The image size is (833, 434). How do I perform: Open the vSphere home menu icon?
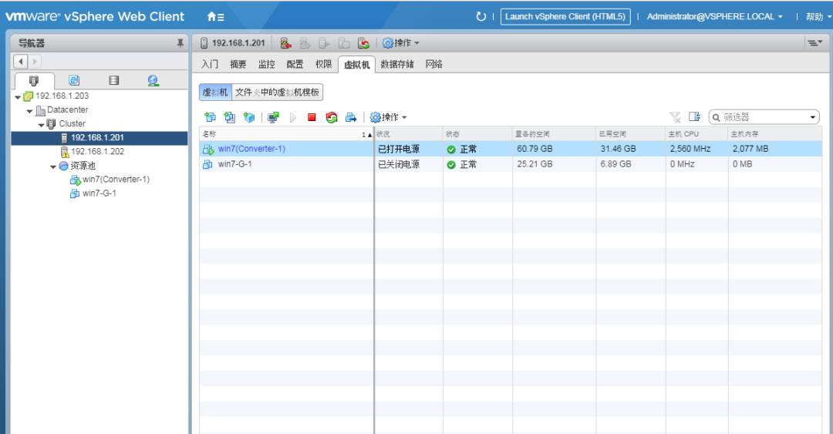tap(215, 16)
